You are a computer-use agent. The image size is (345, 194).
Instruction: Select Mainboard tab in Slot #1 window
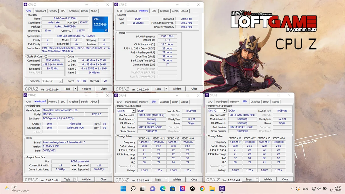coord(131,102)
